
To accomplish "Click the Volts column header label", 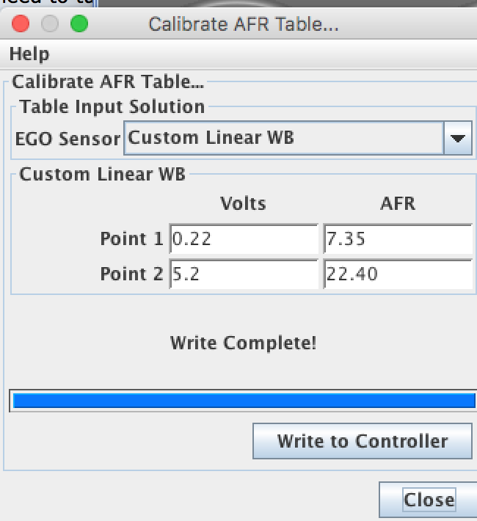I will [x=243, y=203].
